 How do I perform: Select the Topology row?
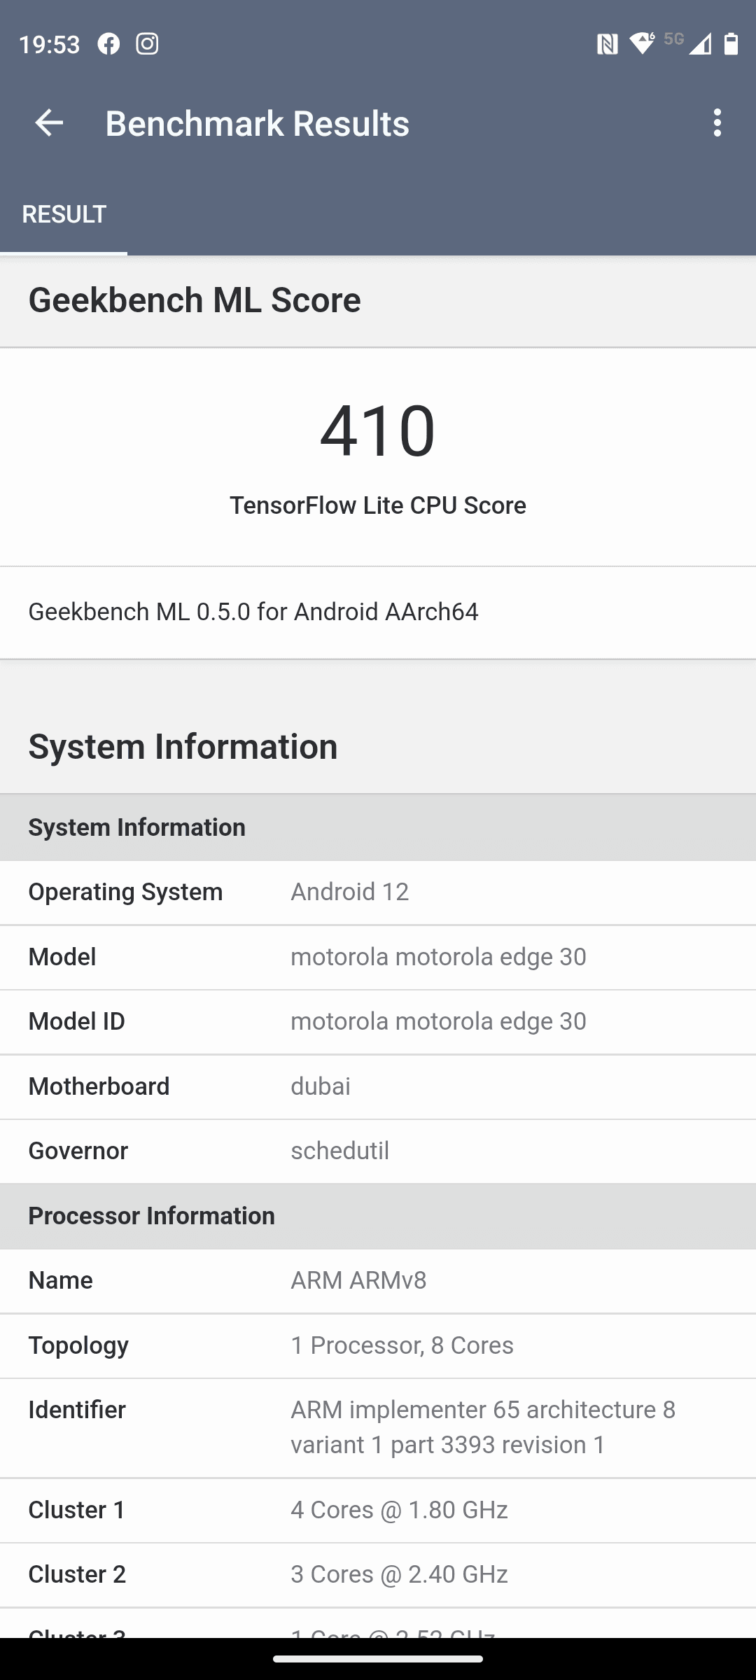(x=378, y=1345)
